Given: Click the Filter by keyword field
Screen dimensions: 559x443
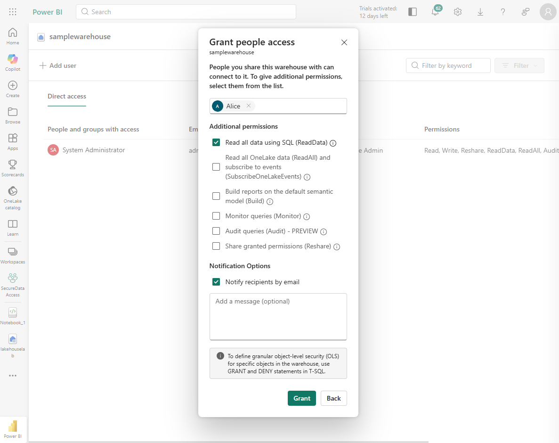Looking at the screenshot, I should tap(448, 66).
